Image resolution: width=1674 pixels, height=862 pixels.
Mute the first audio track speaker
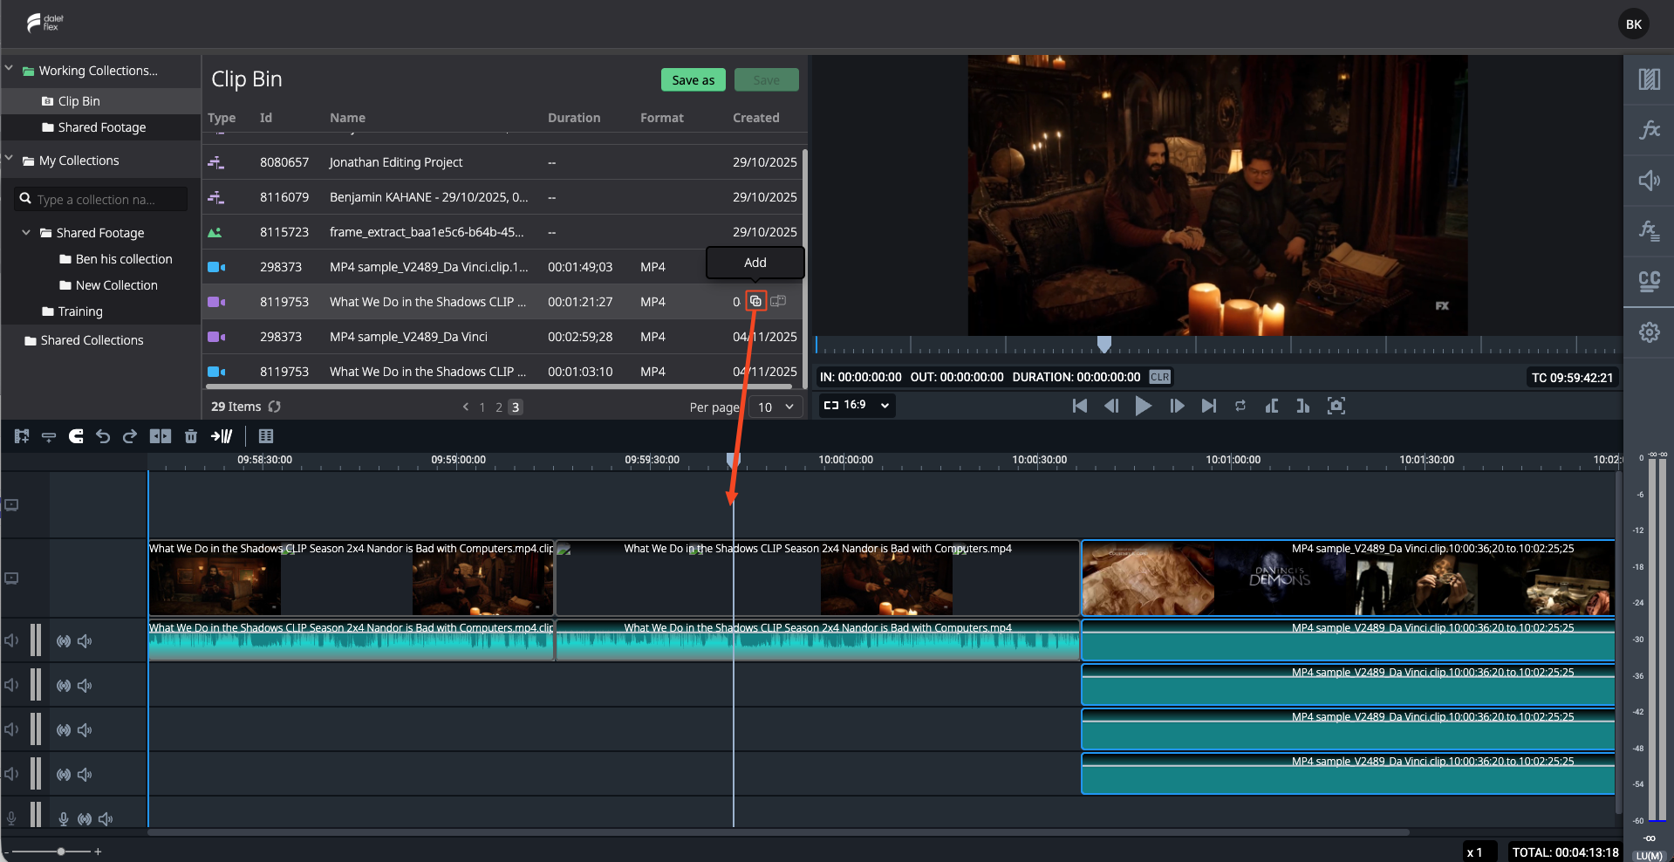(x=85, y=641)
